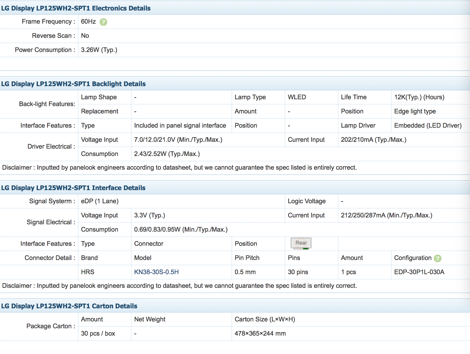Click the eDP (1 Lane) signal value
This screenshot has height=354, width=470.
click(100, 201)
